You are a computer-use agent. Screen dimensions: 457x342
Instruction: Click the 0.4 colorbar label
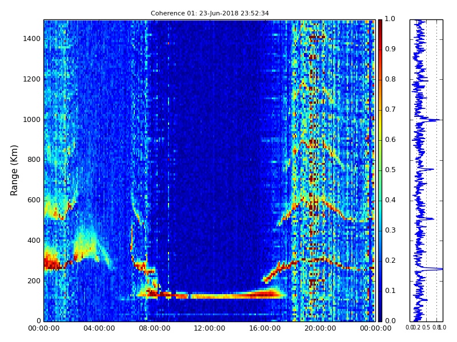[x=390, y=200]
